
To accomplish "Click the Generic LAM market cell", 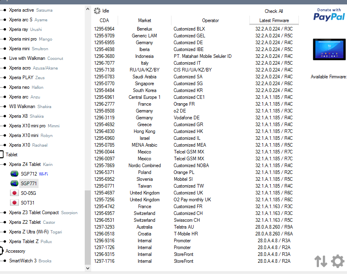I will click(x=144, y=36).
